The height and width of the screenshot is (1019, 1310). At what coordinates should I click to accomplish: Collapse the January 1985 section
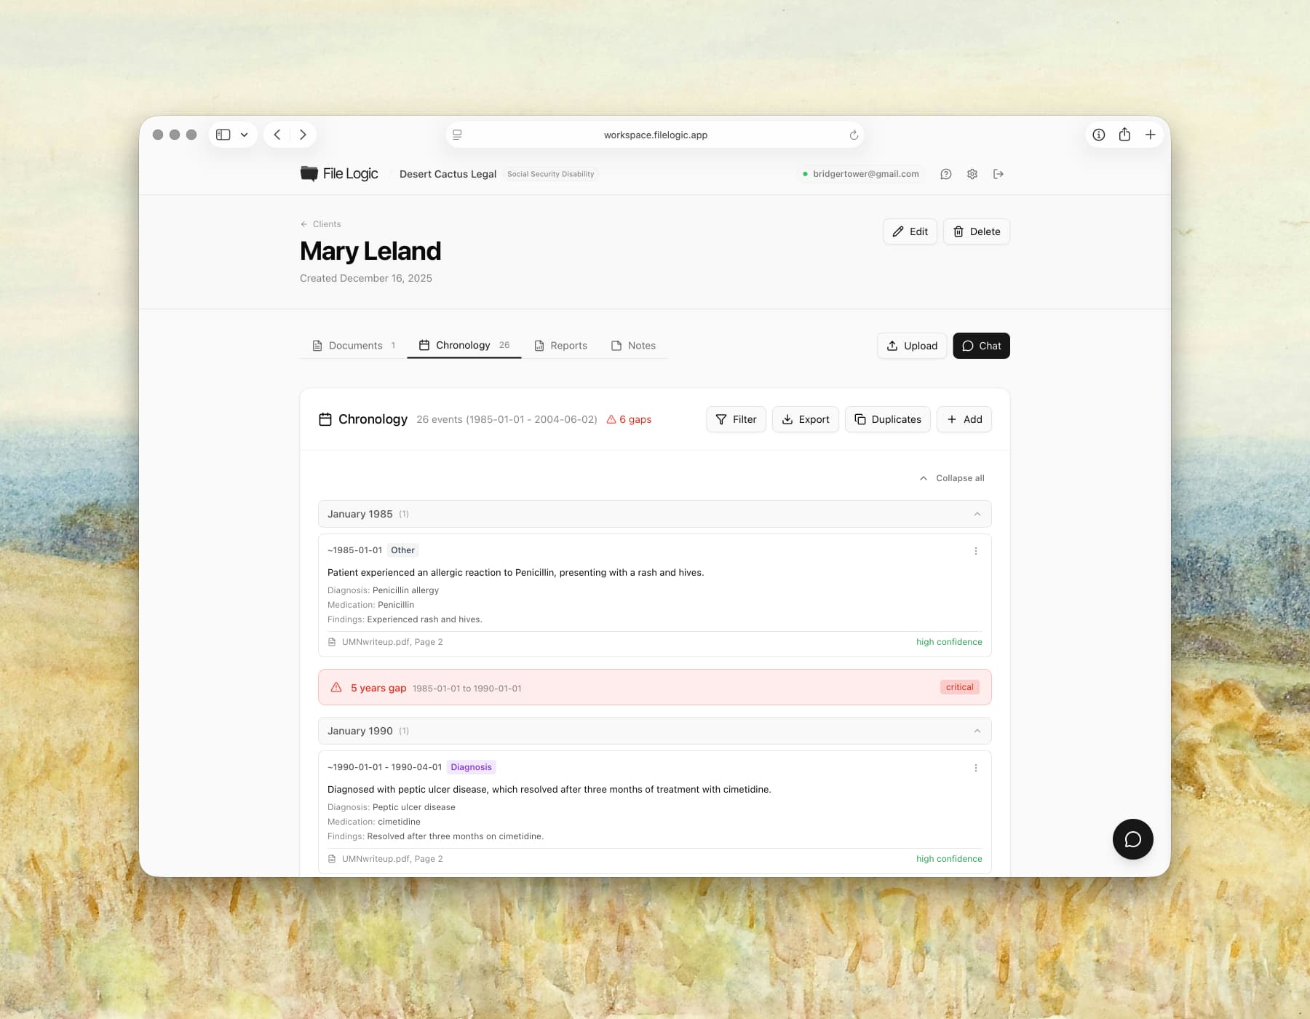point(977,514)
